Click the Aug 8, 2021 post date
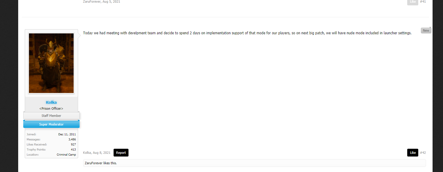The width and height of the screenshot is (443, 172). pos(102,153)
